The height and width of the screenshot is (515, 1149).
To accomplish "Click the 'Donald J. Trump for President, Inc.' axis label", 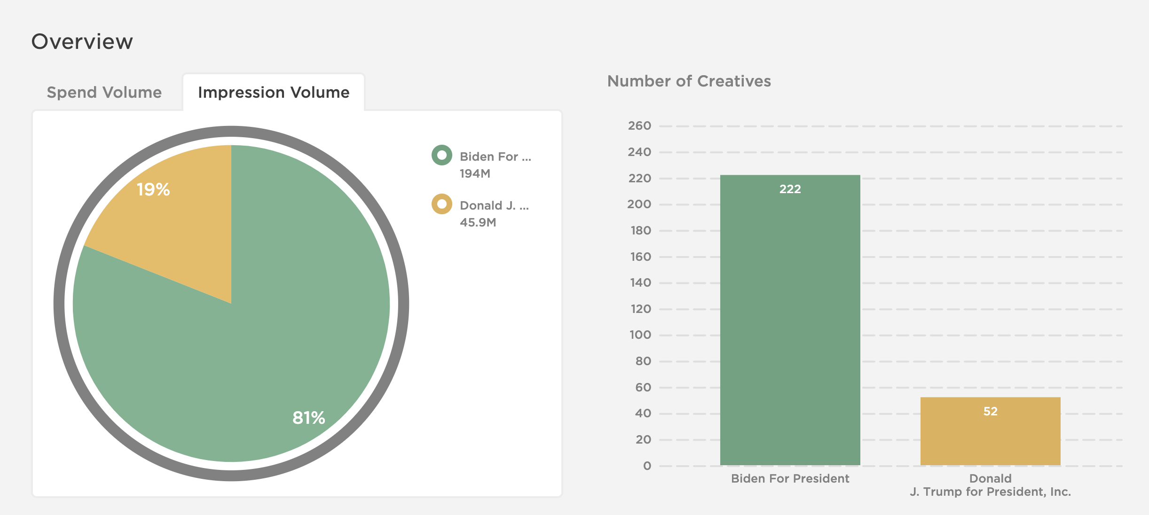I will coord(990,485).
